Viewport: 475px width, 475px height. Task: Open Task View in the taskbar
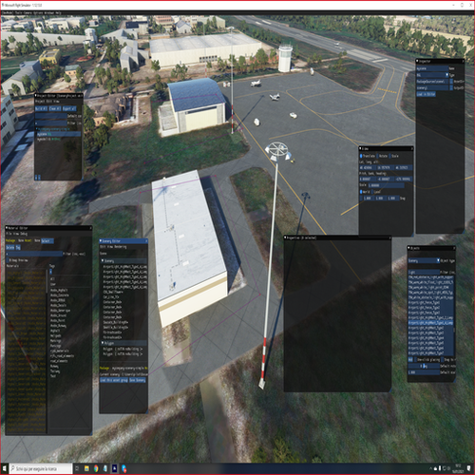(x=77, y=468)
